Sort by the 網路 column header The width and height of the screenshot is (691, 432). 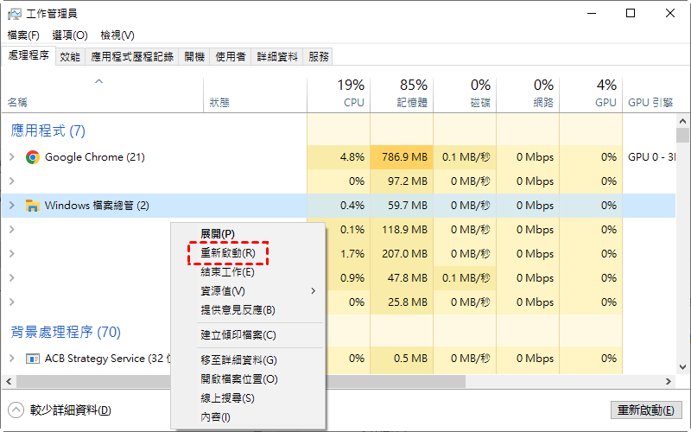click(528, 94)
